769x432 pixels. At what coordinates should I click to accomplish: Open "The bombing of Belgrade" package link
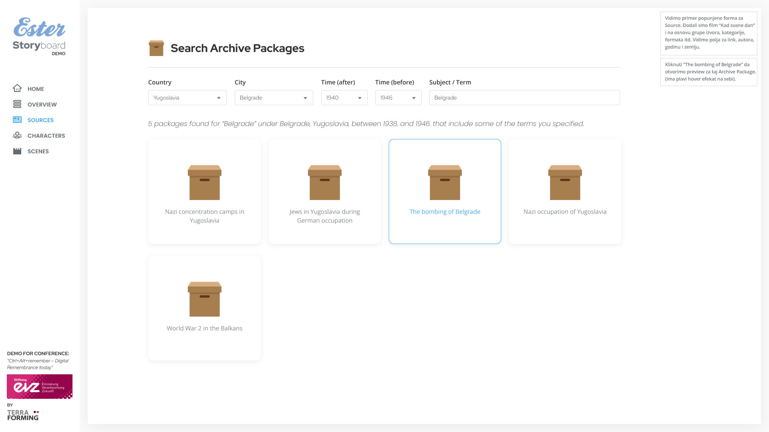coord(445,212)
